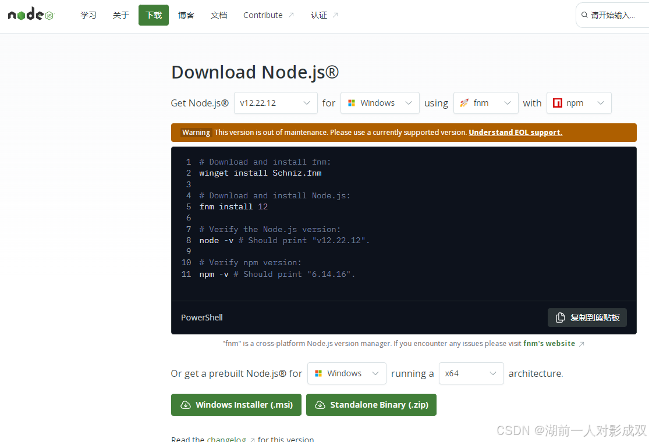Image resolution: width=649 pixels, height=442 pixels.
Task: Click the 'fnm install 12' code line
Action: coord(233,206)
